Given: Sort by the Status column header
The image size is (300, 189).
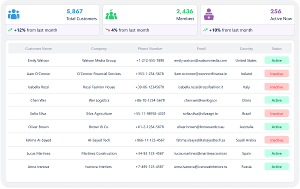Looking at the screenshot, I should coord(276,48).
